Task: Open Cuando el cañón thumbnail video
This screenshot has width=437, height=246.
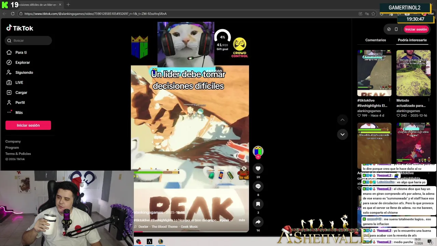Action: 413,143
